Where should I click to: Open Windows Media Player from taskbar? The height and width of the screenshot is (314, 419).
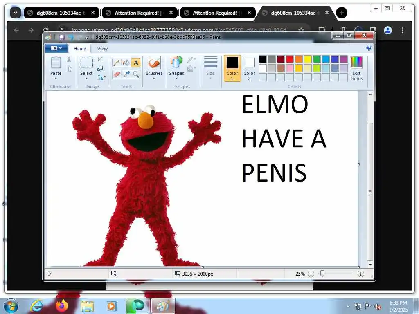point(111,306)
